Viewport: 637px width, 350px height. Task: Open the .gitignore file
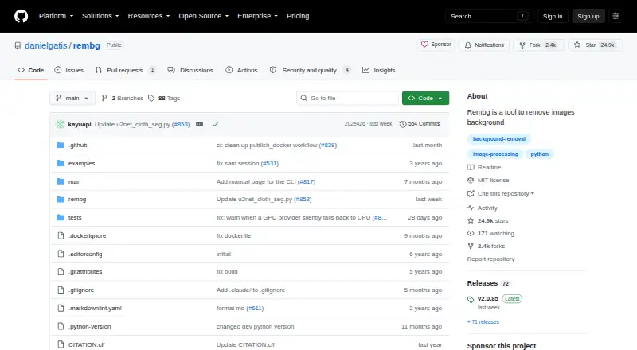coord(81,290)
